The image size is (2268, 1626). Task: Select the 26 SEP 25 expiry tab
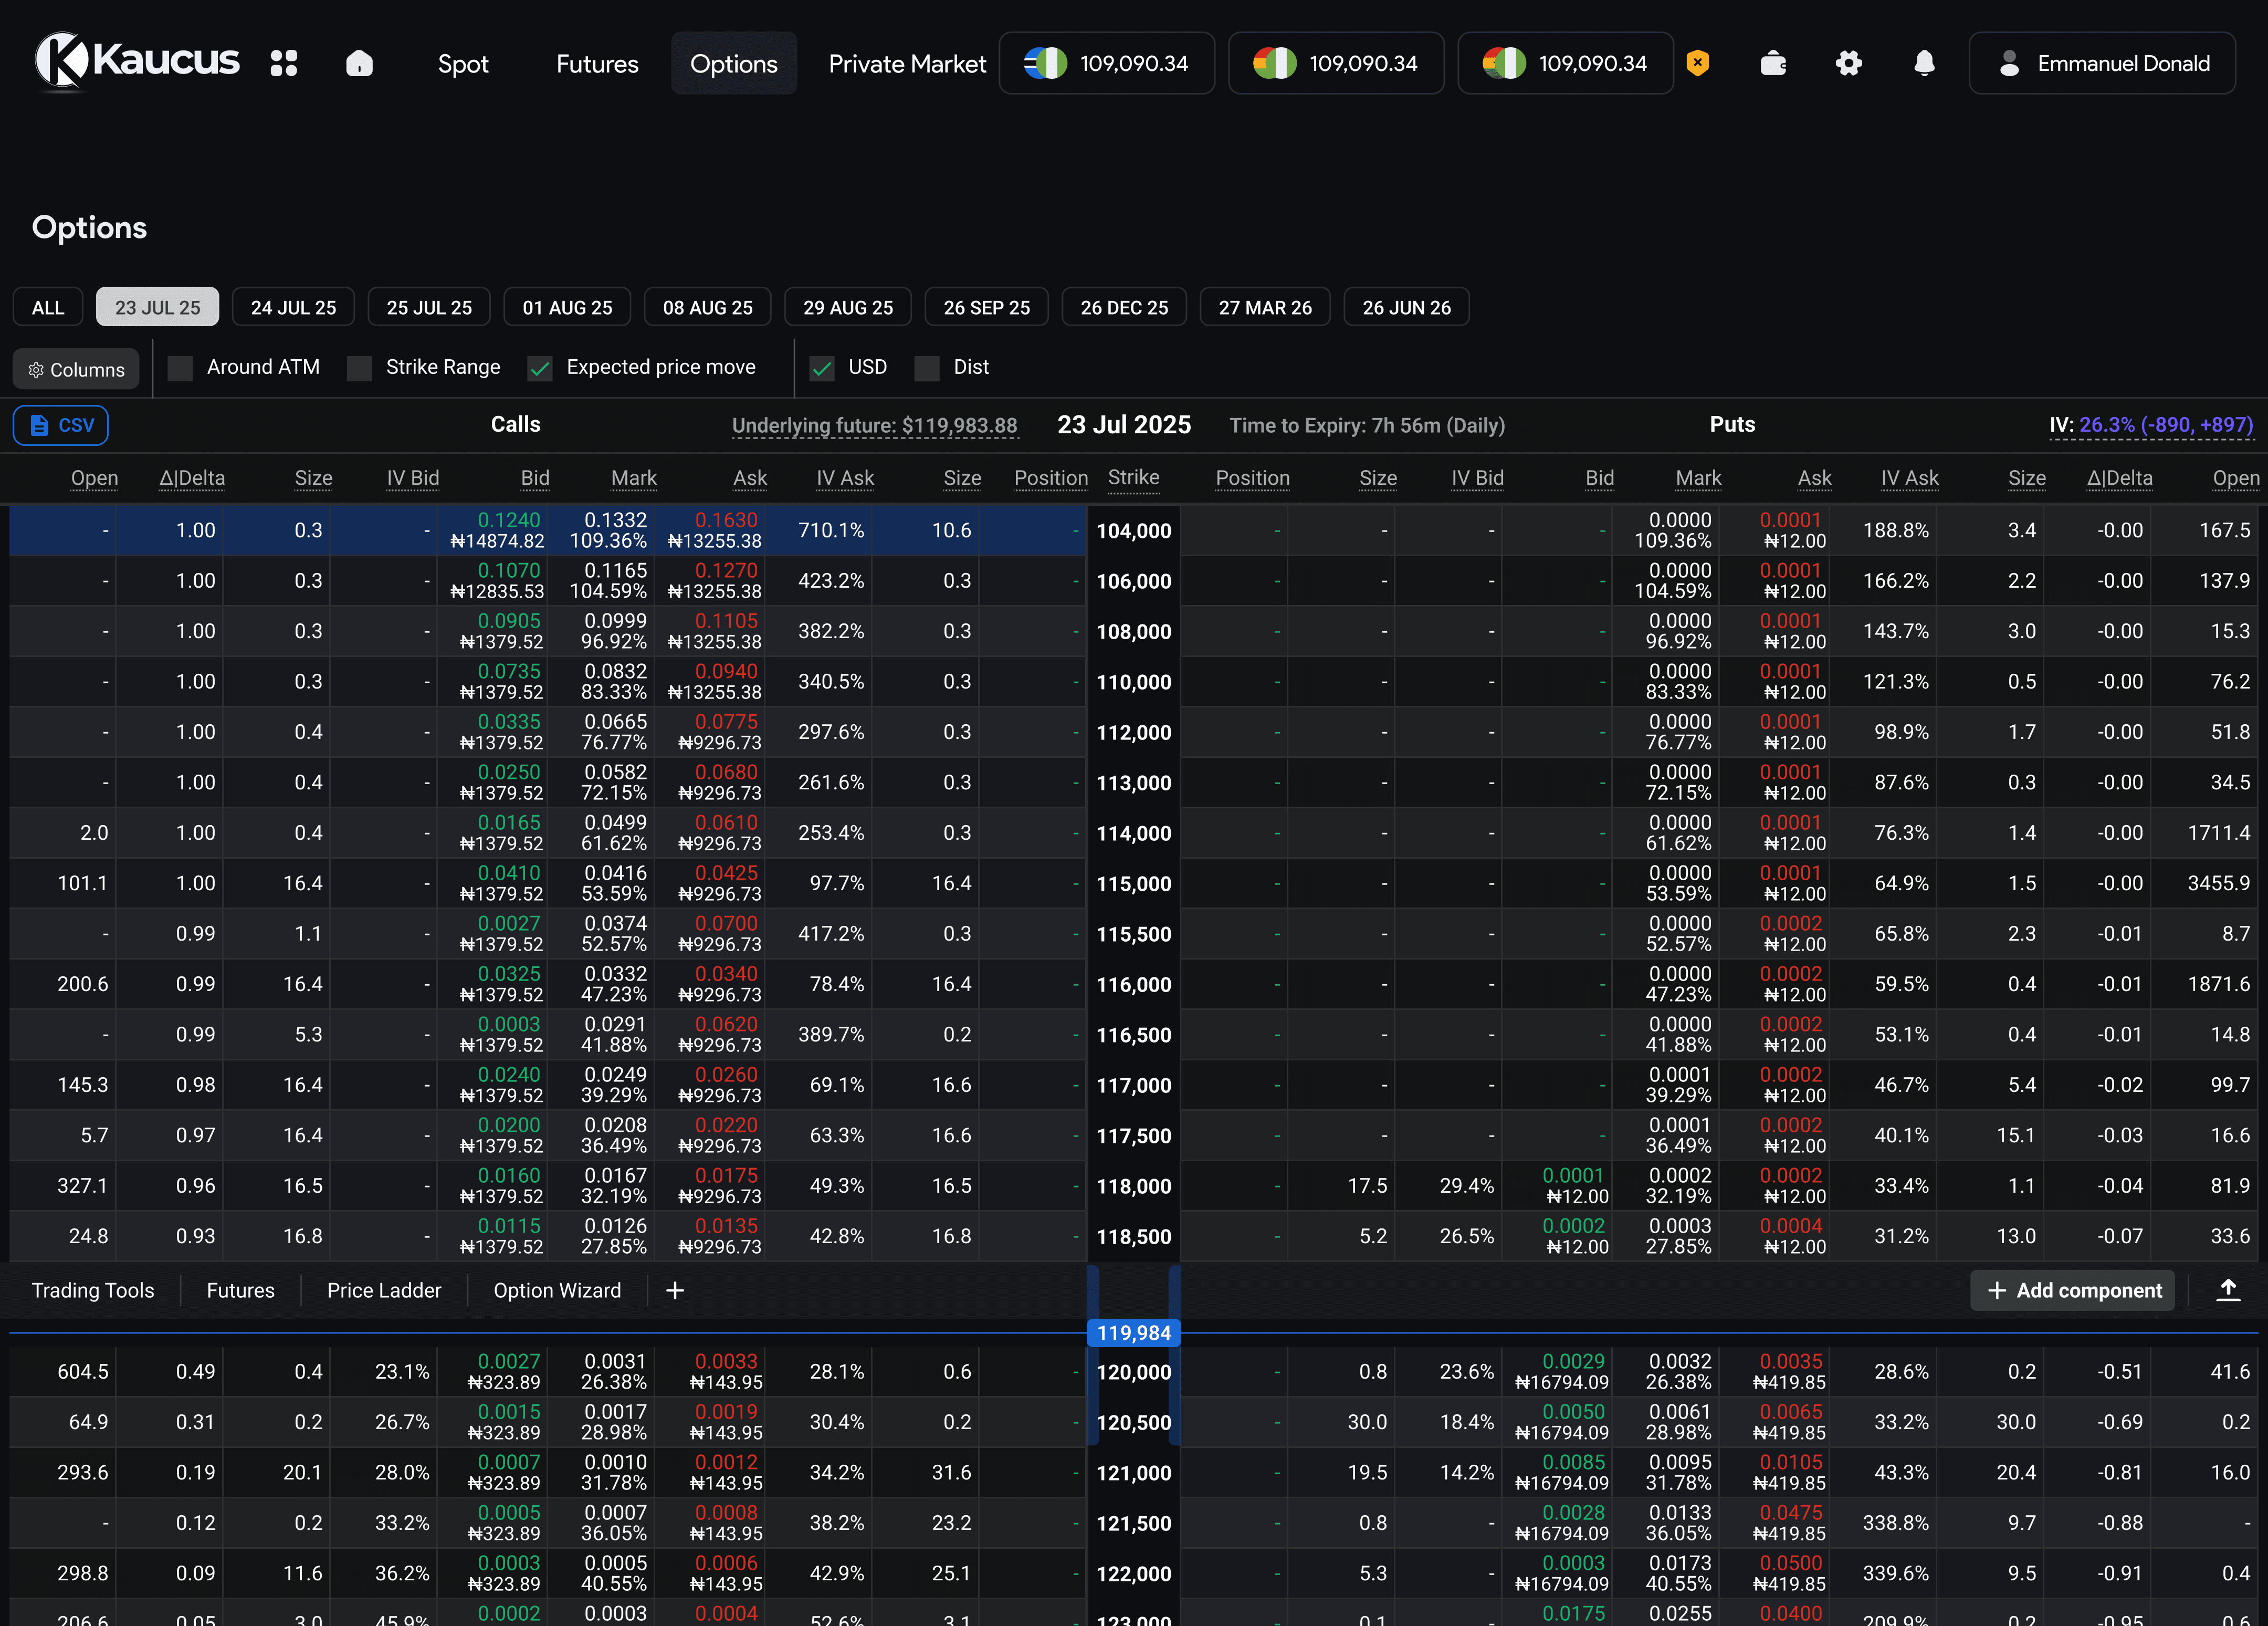986,307
